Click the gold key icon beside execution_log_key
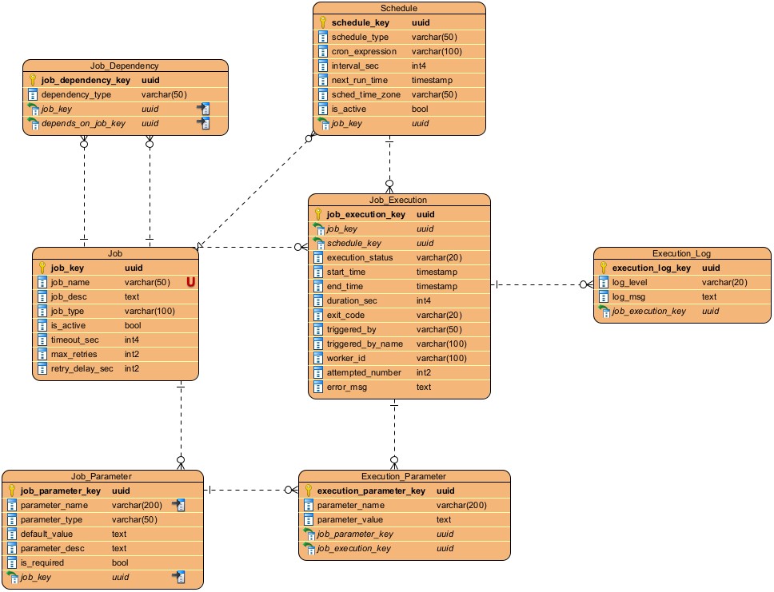The width and height of the screenshot is (774, 592). 604,268
